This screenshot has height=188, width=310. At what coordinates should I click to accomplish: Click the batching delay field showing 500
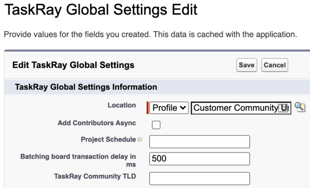click(x=199, y=159)
